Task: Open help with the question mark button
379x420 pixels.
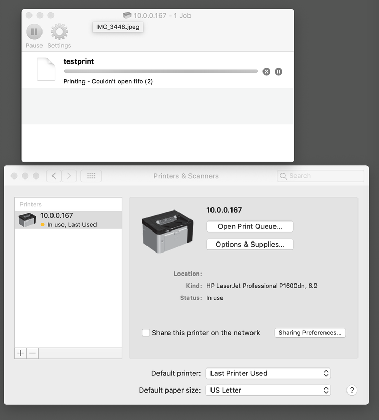Action: point(352,390)
